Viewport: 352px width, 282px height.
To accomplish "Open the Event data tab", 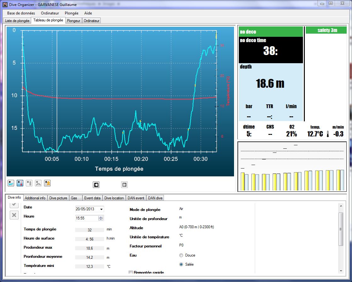I will 92,198.
